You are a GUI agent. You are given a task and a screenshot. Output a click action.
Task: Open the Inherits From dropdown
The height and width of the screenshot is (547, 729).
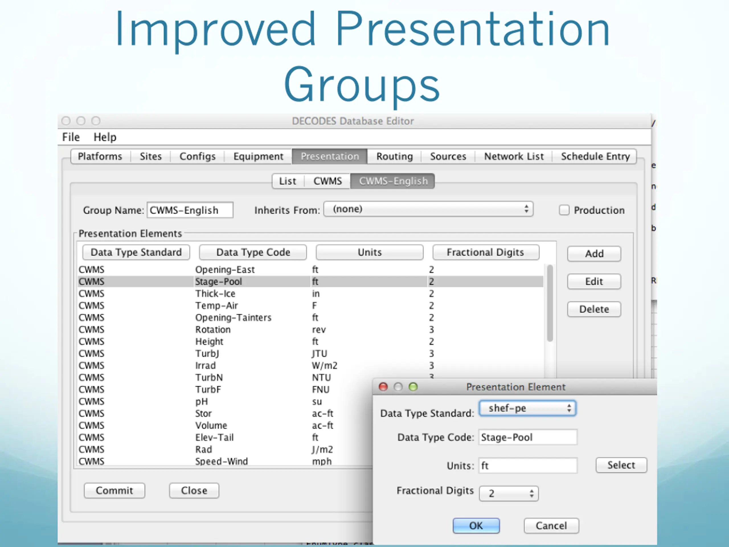point(429,209)
